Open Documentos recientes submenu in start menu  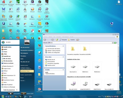(x=27, y=50)
